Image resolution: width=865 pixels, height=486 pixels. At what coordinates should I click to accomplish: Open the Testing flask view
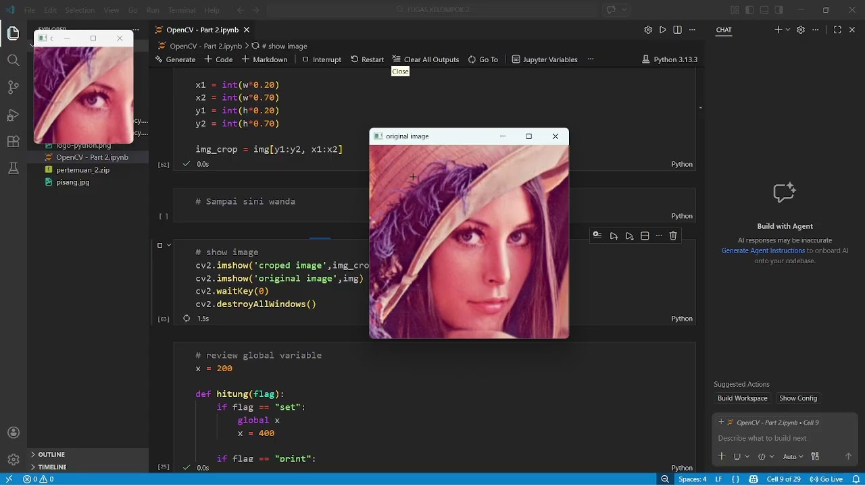[x=13, y=169]
